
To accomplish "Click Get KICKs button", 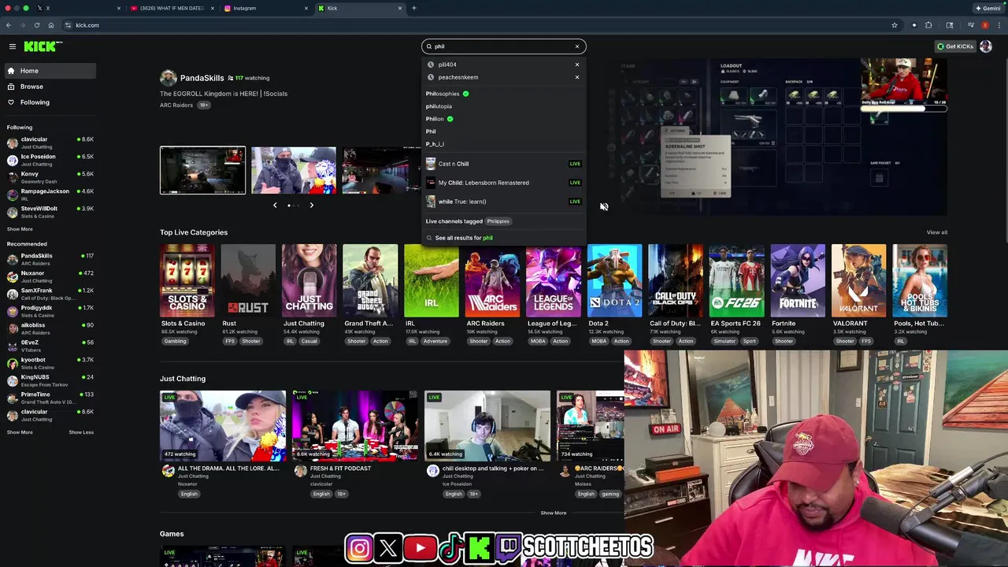I will click(x=955, y=46).
